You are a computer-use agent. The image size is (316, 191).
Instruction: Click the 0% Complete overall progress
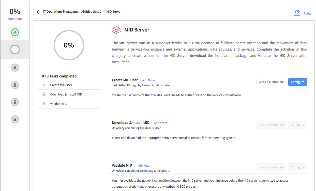tap(15, 14)
